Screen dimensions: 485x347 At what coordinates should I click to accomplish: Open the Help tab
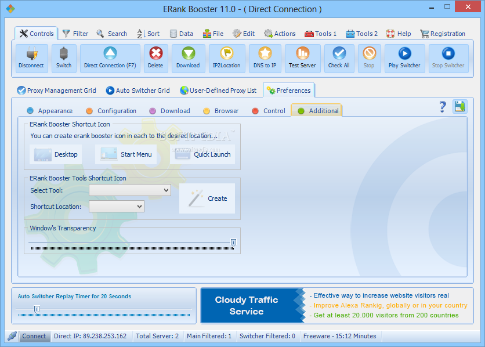[399, 34]
